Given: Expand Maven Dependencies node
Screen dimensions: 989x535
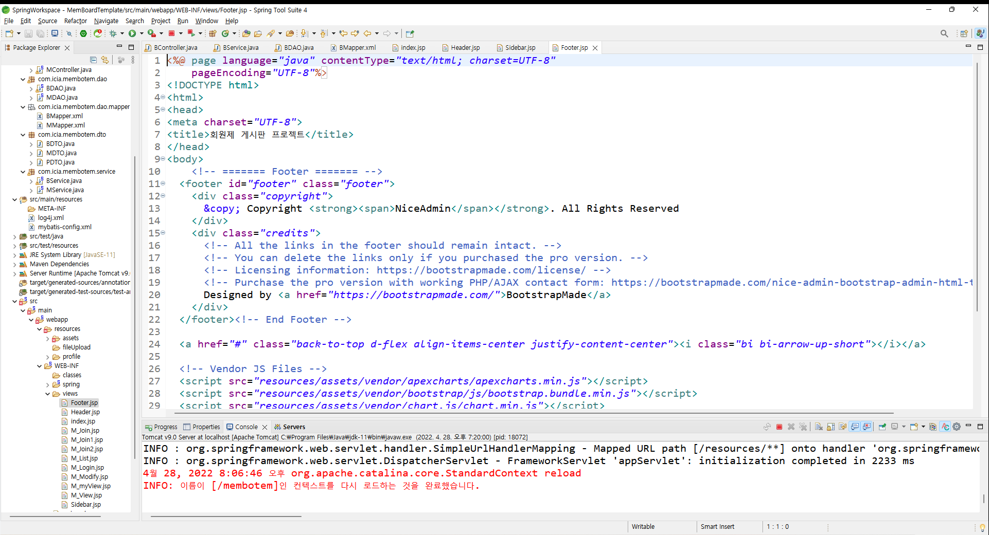Looking at the screenshot, I should click(14, 264).
